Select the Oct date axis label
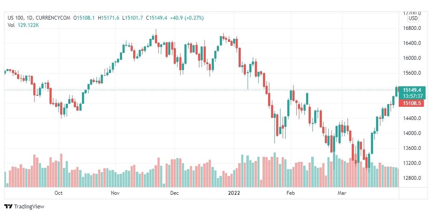The height and width of the screenshot is (214, 432). pyautogui.click(x=58, y=193)
